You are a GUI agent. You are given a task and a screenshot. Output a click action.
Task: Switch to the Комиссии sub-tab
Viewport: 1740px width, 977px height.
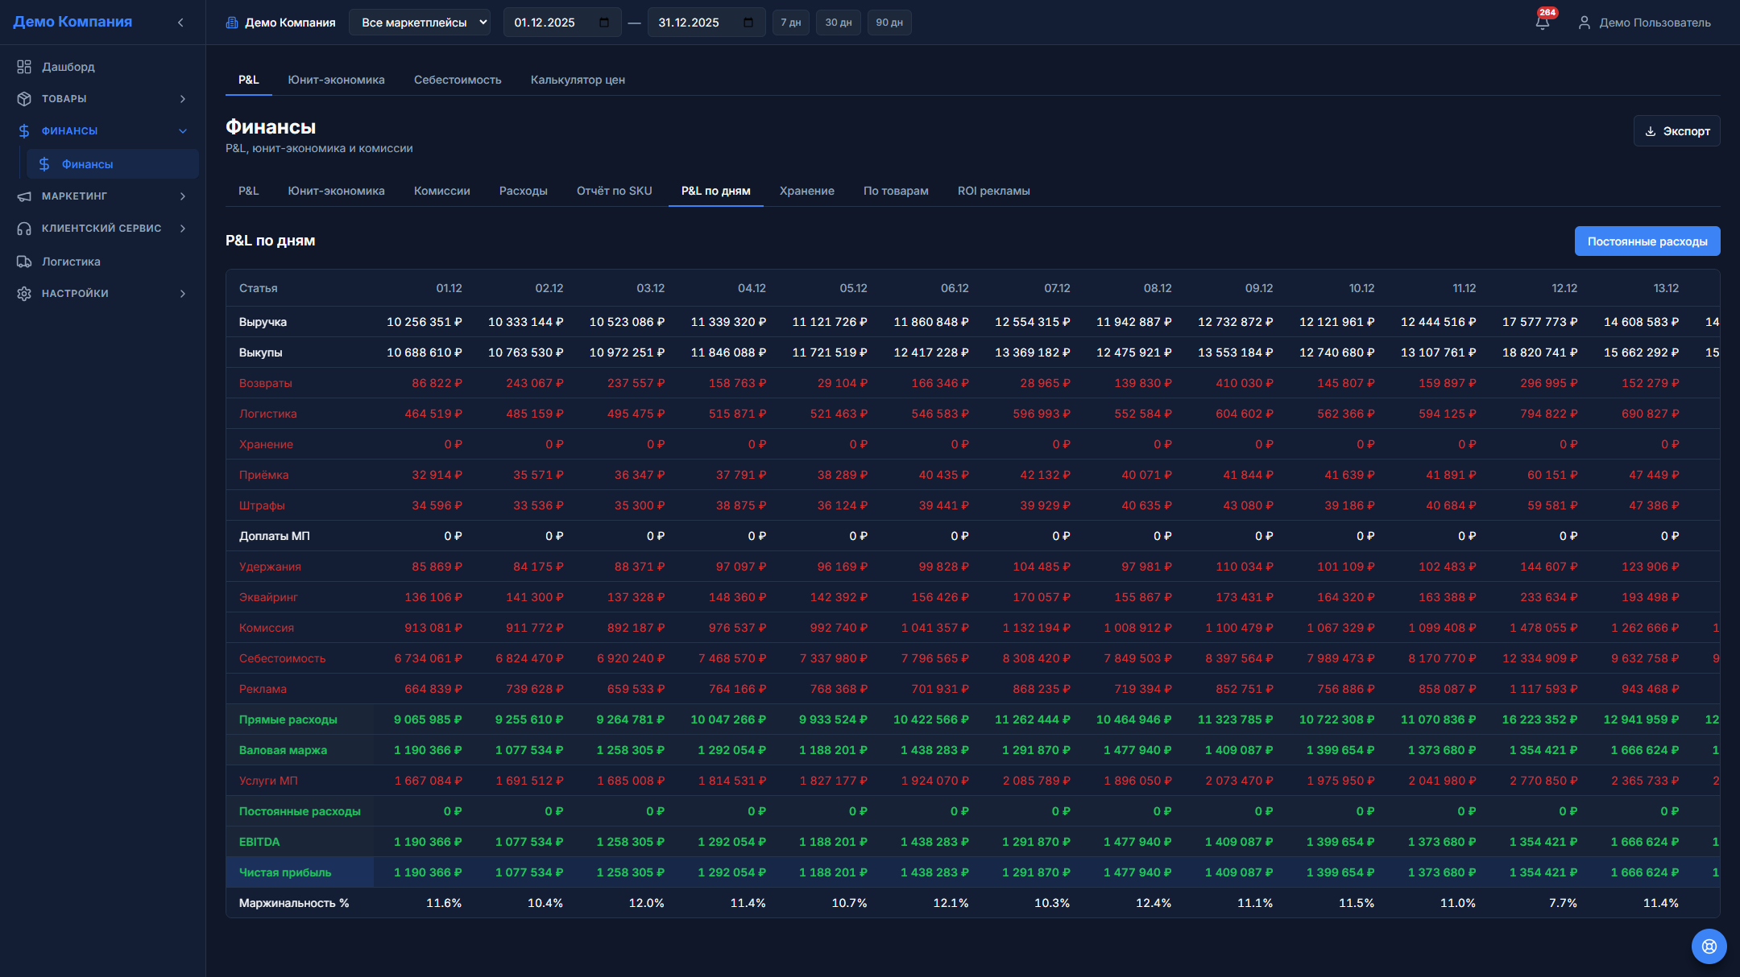tap(441, 191)
